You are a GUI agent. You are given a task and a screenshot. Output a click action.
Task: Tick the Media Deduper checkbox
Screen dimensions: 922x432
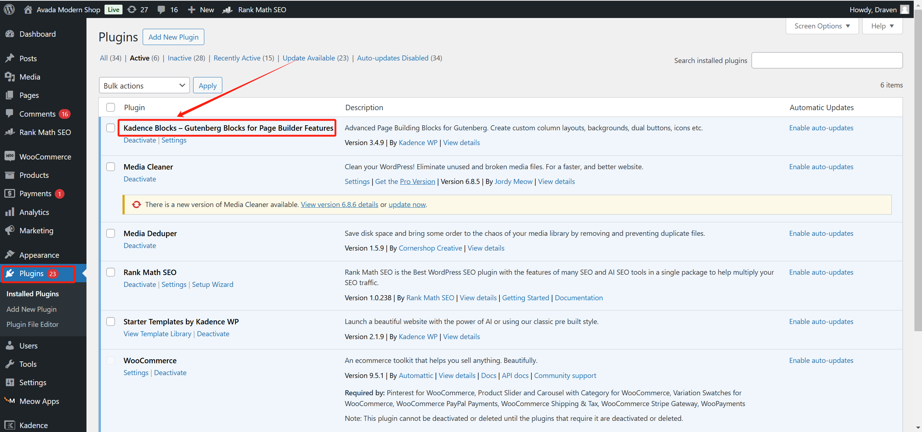click(111, 233)
